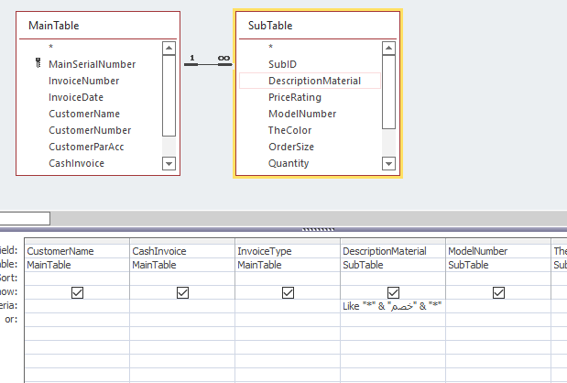Viewport: 567px width, 383px height.
Task: Open the Sort cell under CustomerName
Action: pyautogui.click(x=77, y=279)
